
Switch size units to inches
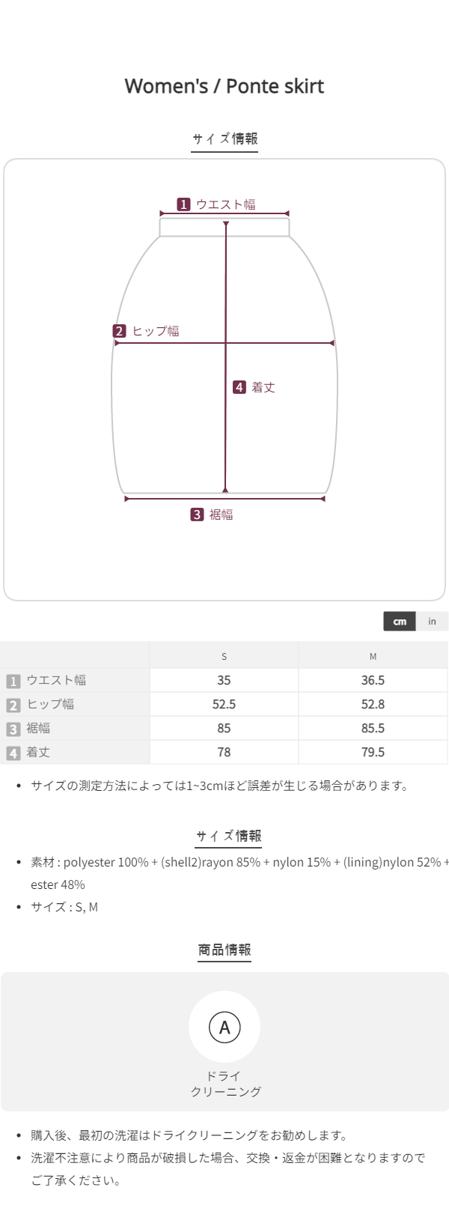point(432,622)
